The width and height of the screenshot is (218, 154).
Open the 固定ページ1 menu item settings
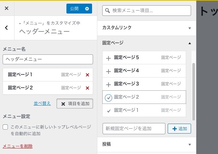(x=33, y=75)
